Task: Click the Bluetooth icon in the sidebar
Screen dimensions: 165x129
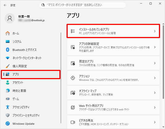Action: click(8, 50)
